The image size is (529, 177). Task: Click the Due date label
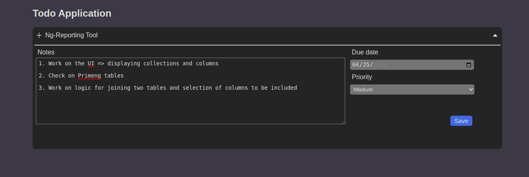pyautogui.click(x=365, y=52)
